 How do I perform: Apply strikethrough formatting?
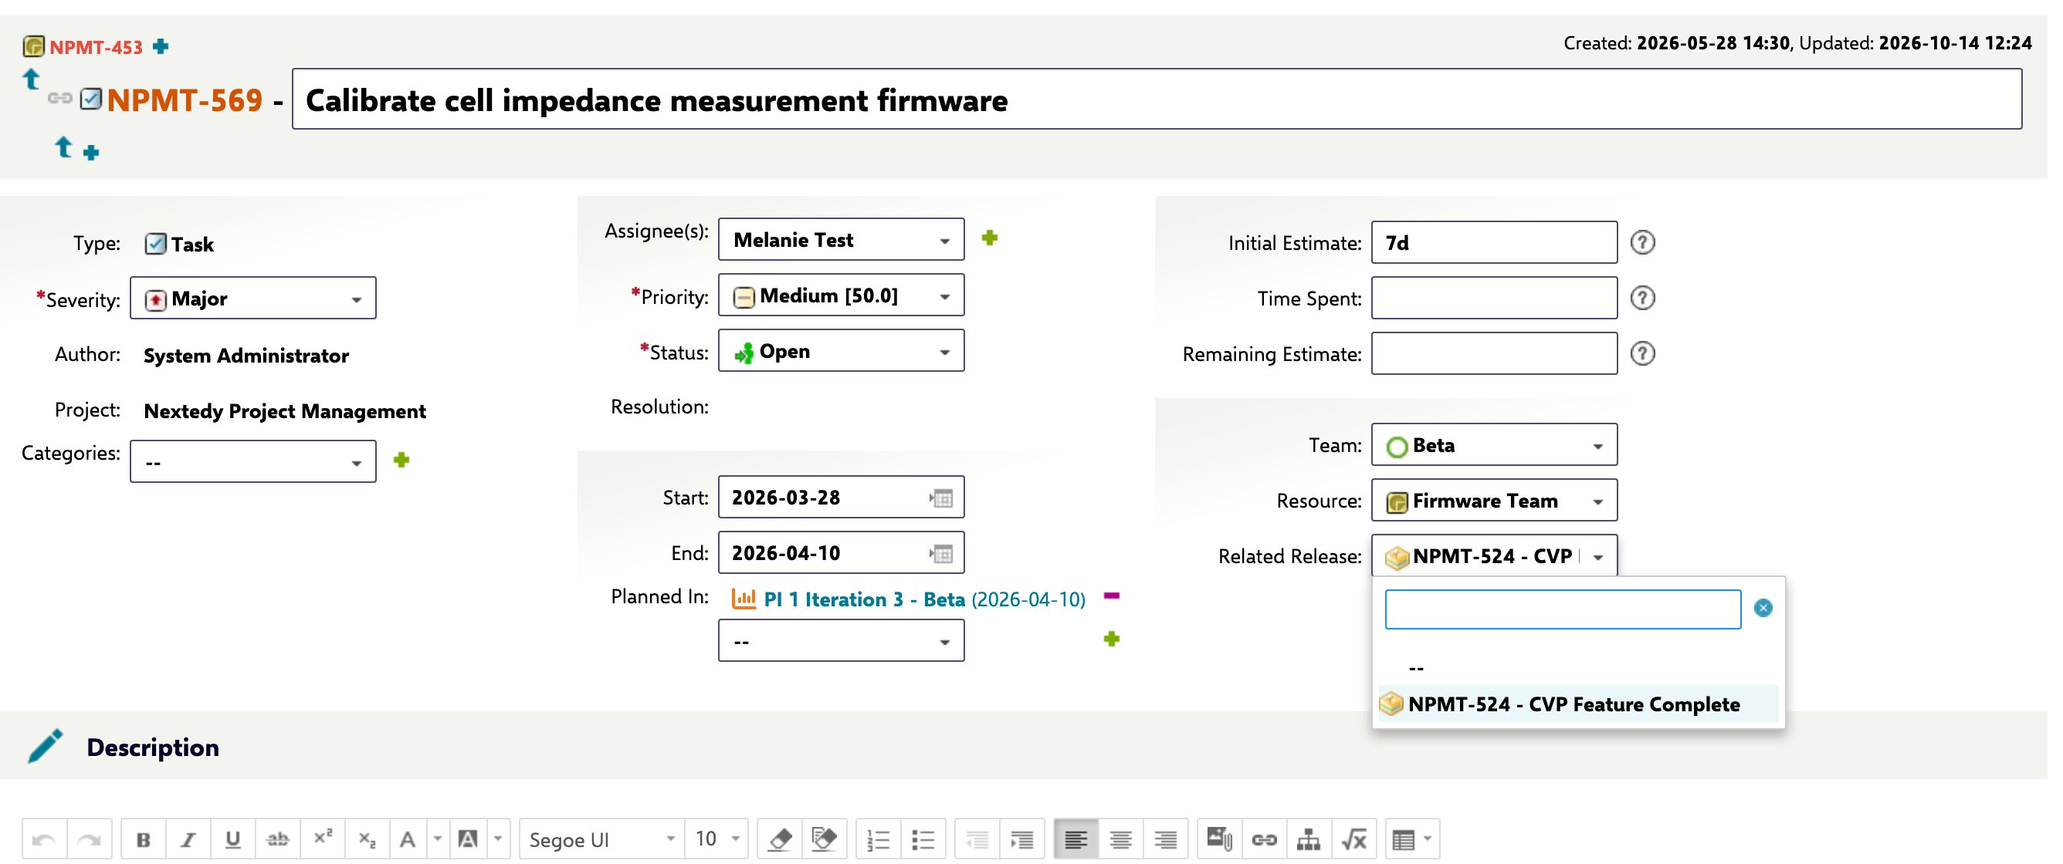coord(278,839)
